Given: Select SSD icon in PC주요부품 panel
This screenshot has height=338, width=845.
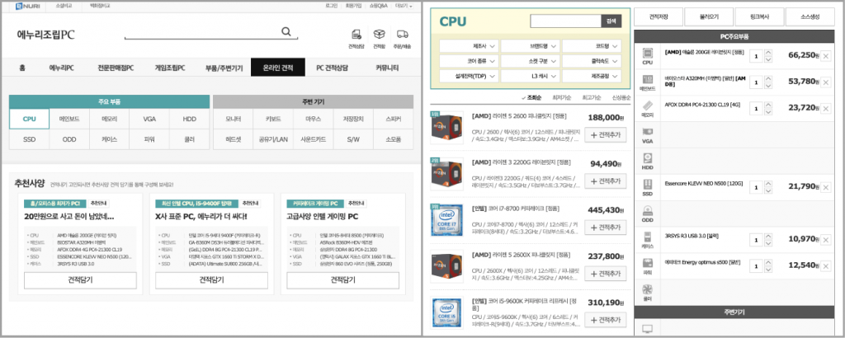Looking at the screenshot, I should tap(647, 185).
